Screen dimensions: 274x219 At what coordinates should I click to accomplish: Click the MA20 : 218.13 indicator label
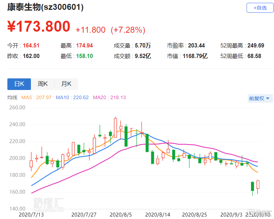[x=109, y=97]
